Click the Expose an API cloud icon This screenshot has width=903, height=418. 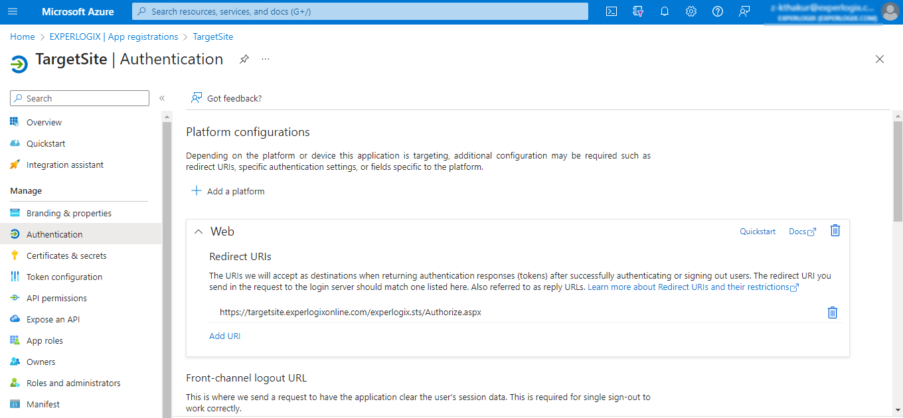click(15, 319)
